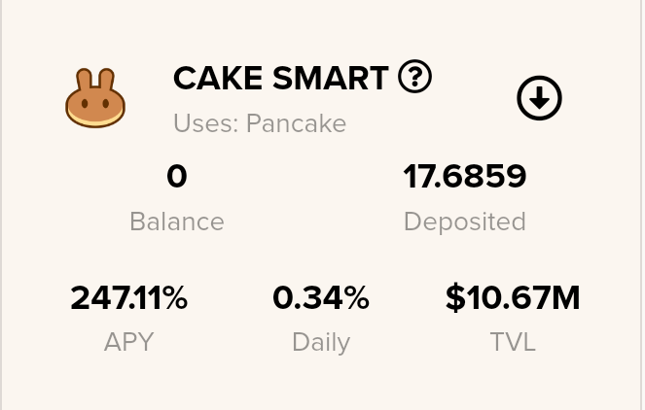
Task: Click the APY label
Action: [128, 342]
